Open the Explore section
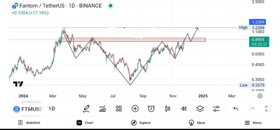Image resolution: width=280 pixels, height=130 pixels. 141,123
